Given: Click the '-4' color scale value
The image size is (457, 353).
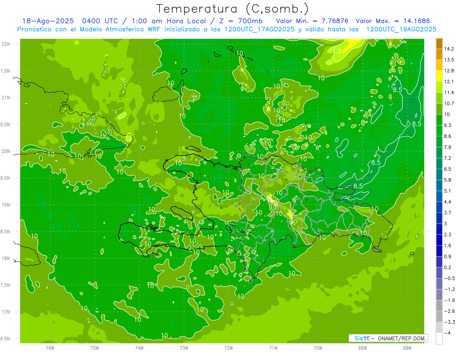Looking at the screenshot, I should (448, 332).
